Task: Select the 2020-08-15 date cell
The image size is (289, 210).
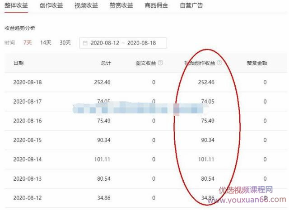Action: coord(28,140)
